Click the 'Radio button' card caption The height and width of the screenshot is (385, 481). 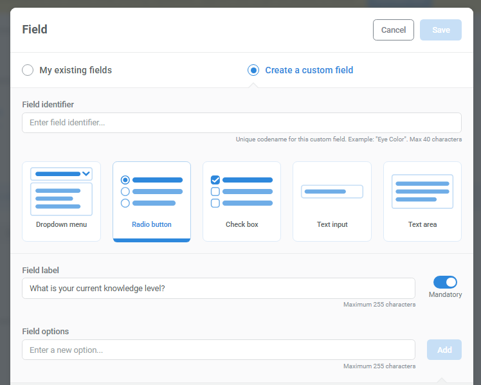point(152,224)
